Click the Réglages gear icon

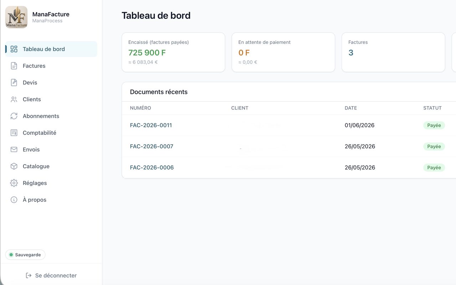(14, 183)
